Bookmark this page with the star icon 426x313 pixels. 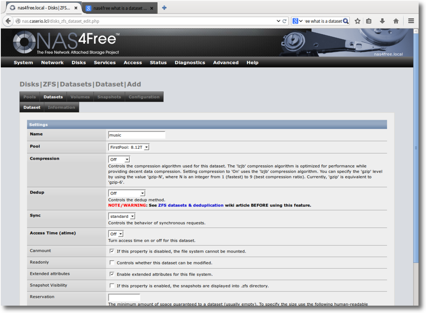(x=357, y=21)
